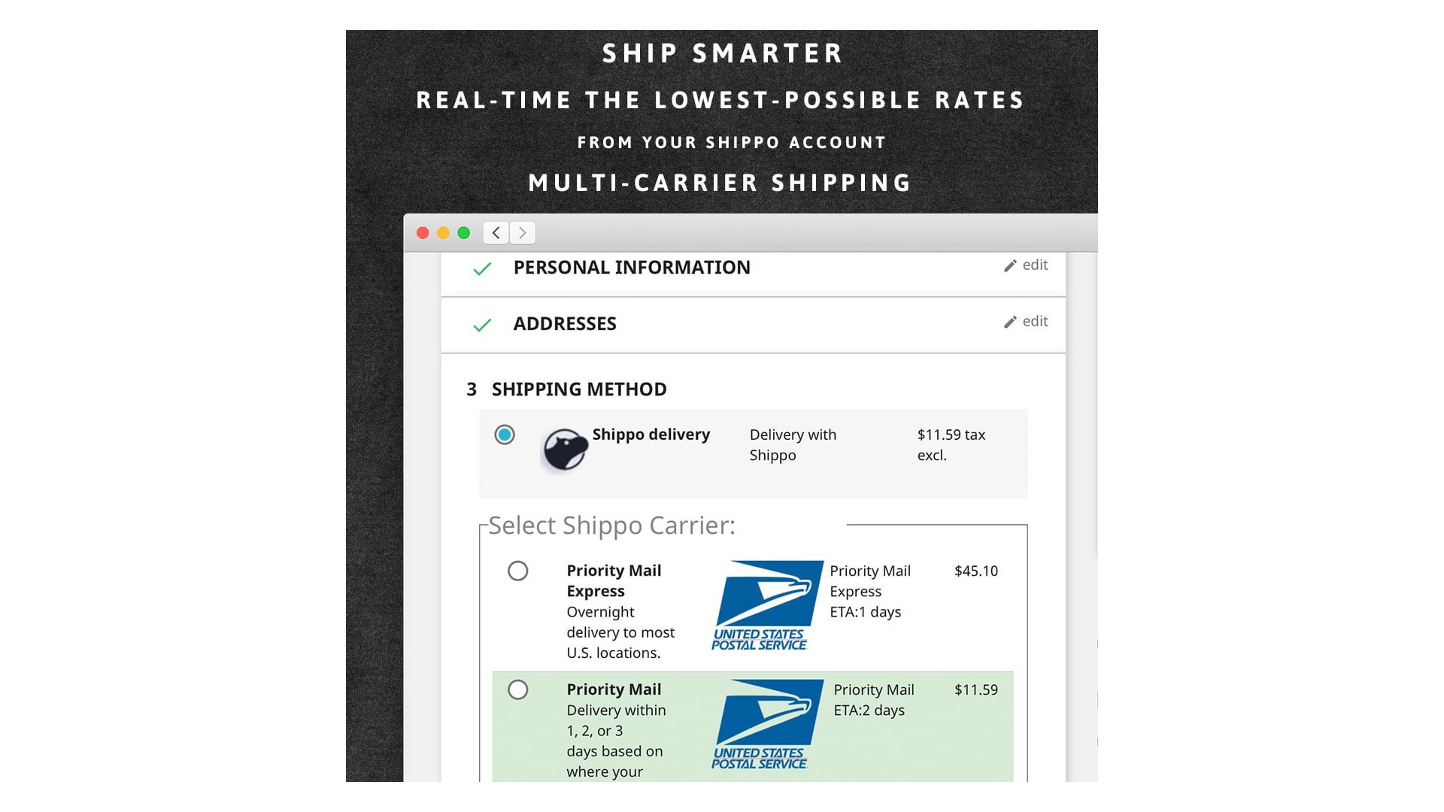Expand the Addresses section heading
The width and height of the screenshot is (1444, 812).
(x=565, y=324)
